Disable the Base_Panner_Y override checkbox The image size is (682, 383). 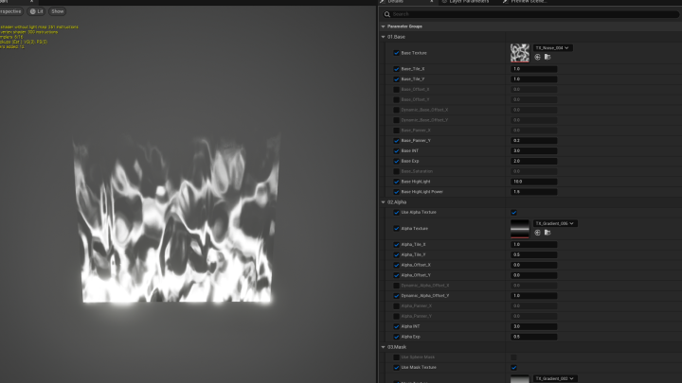(396, 140)
